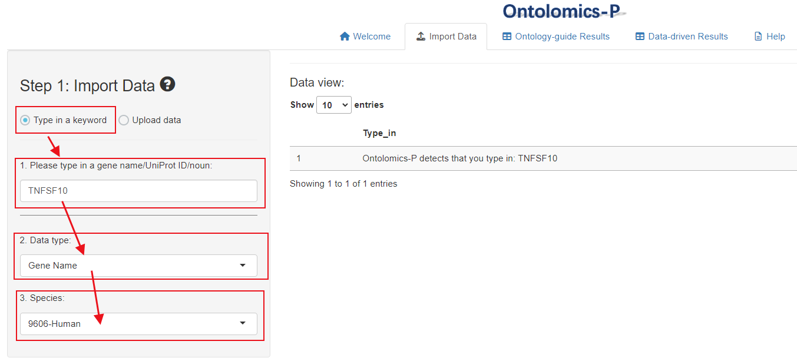Viewport: 797px width, 361px height.
Task: Click the house icon beside Welcome
Action: coord(345,37)
